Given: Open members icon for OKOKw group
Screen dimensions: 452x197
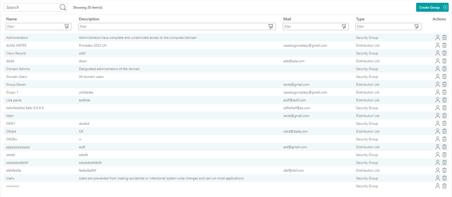Looking at the screenshot, I should [x=438, y=139].
